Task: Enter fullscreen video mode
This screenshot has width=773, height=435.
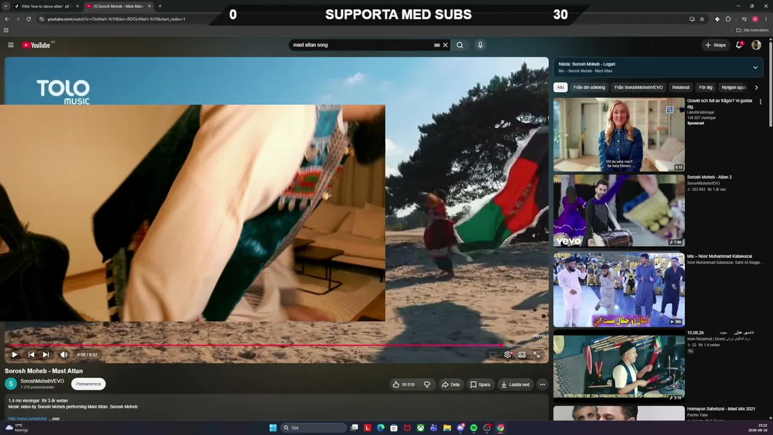Action: pyautogui.click(x=536, y=355)
